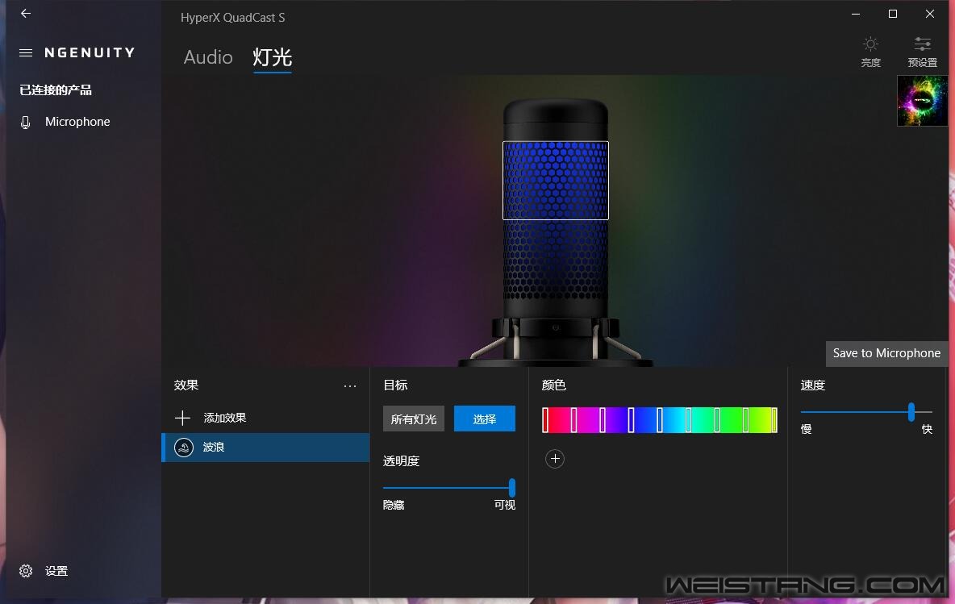Switch to the Audio tab
The width and height of the screenshot is (955, 604).
coord(208,57)
